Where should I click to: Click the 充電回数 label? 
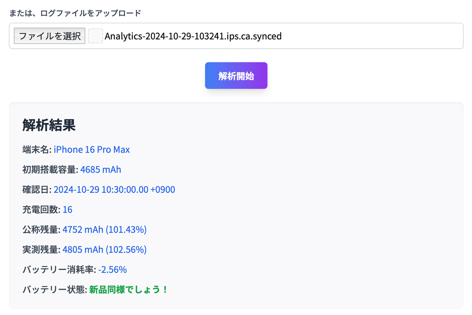pyautogui.click(x=41, y=209)
